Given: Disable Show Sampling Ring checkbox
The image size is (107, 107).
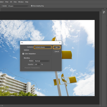Looking at the screenshot, I should tap(32, 6).
